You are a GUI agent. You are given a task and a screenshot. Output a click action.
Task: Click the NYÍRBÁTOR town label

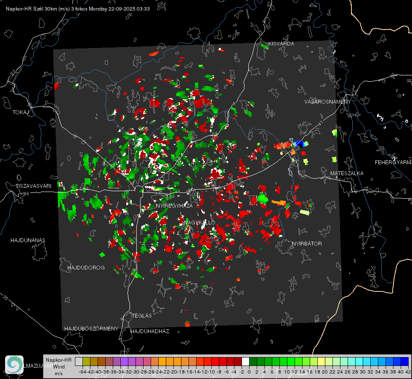pyautogui.click(x=307, y=243)
